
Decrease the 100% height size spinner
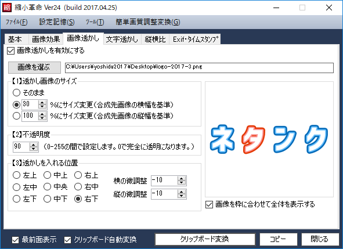click(x=42, y=118)
